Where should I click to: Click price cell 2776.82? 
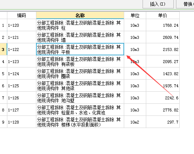point(163,110)
